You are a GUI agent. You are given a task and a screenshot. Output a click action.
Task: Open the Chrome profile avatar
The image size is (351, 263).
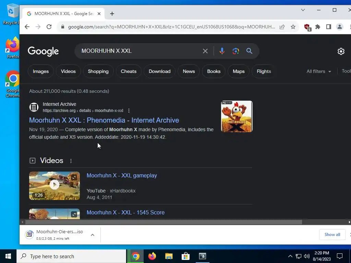click(340, 27)
